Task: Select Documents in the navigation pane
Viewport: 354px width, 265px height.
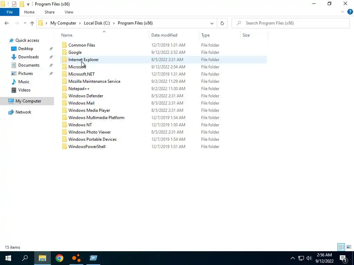Action: [29, 65]
